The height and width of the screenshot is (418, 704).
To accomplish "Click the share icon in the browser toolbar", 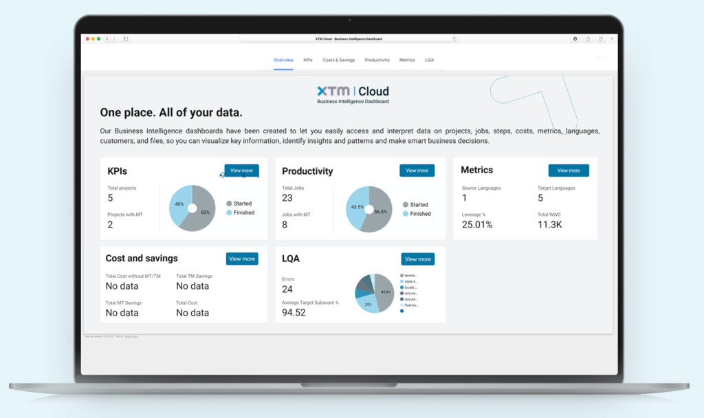I will [588, 39].
